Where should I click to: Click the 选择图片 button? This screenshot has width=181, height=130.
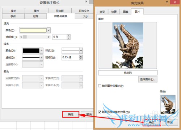[148, 79]
